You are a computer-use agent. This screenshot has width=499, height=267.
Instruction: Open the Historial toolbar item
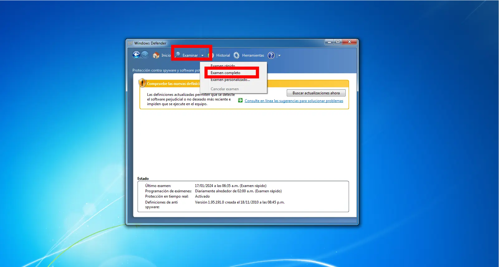point(223,55)
